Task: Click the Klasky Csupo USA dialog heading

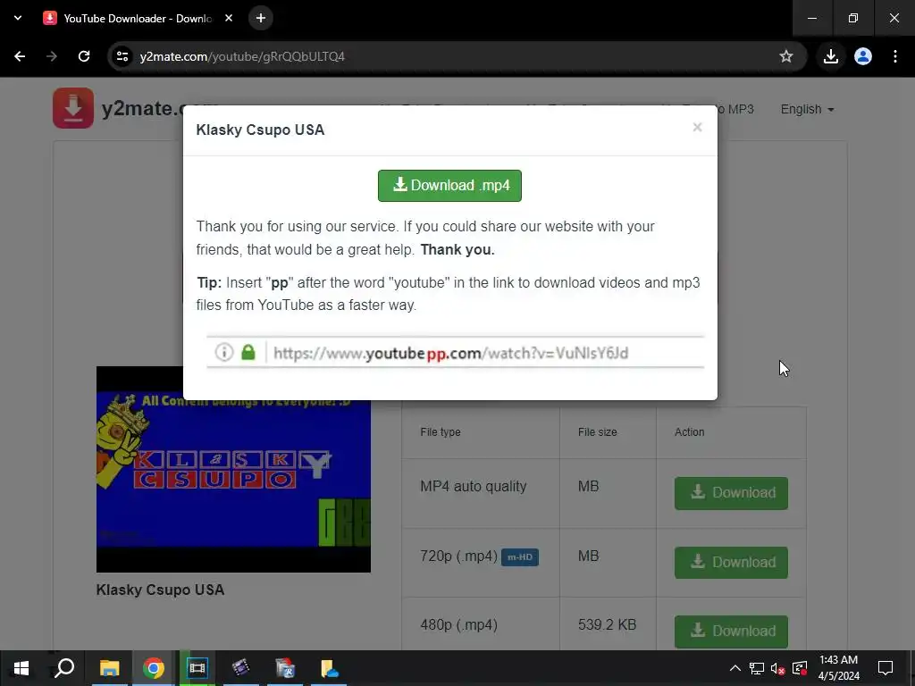Action: [260, 130]
